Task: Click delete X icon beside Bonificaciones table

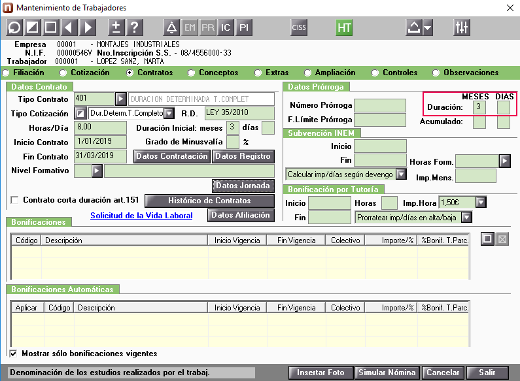Action: (x=502, y=239)
